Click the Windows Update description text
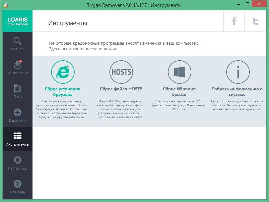The width and height of the screenshot is (269, 202). coord(178,105)
